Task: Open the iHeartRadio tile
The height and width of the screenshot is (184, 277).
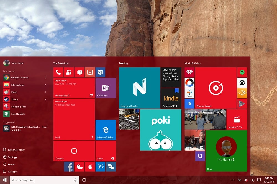Action: [x=189, y=72]
